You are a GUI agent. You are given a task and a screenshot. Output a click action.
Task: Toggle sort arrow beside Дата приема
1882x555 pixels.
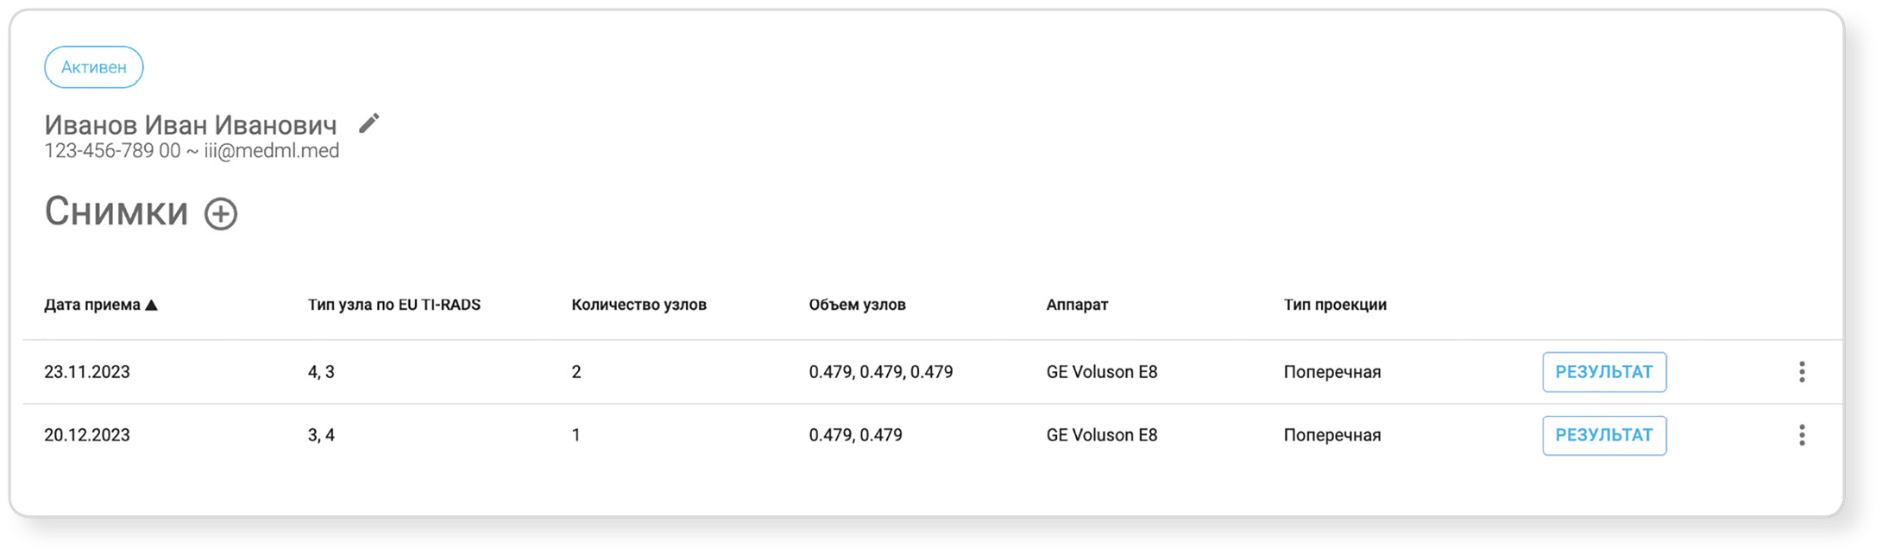(152, 305)
